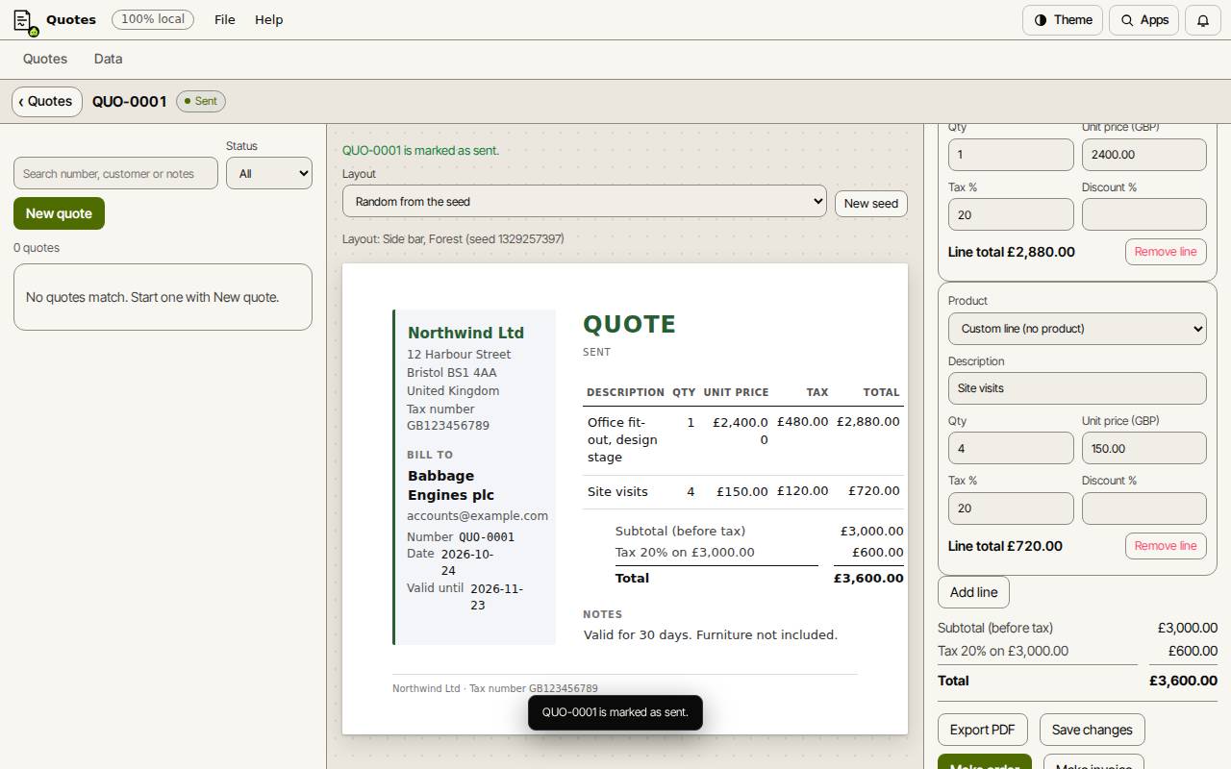Click the QUO-0001 is marked as sent toast
This screenshot has height=769, width=1231.
[x=615, y=712]
